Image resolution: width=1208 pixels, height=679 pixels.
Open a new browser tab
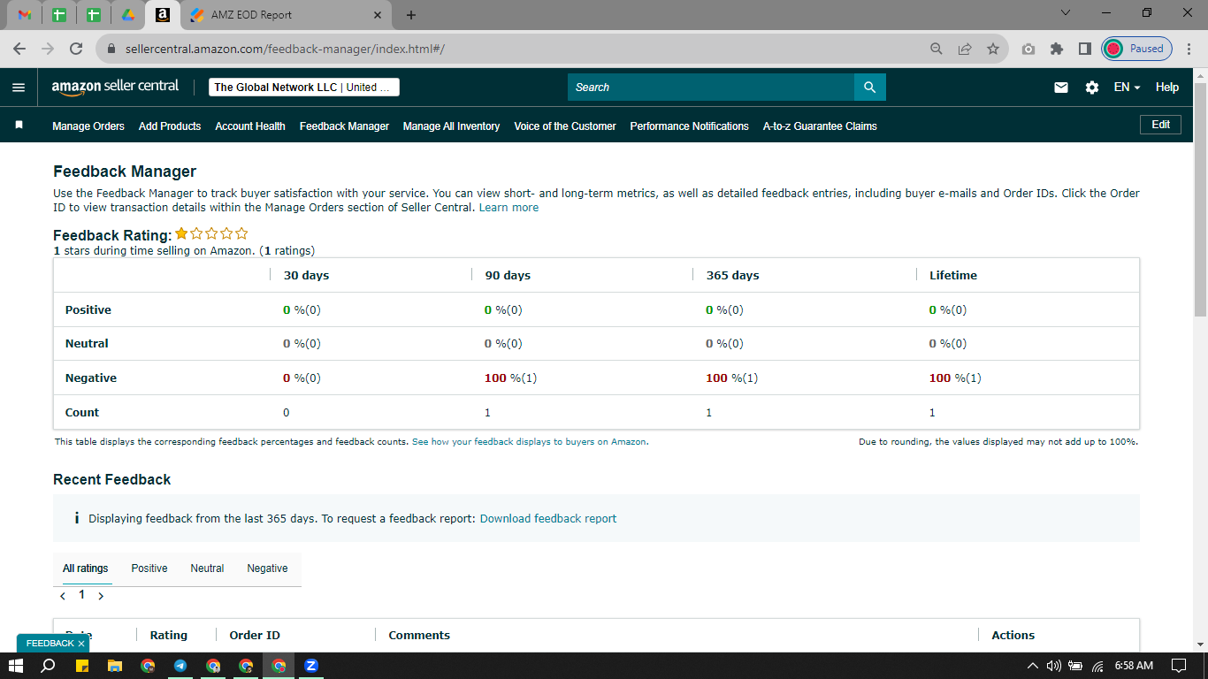pos(411,15)
